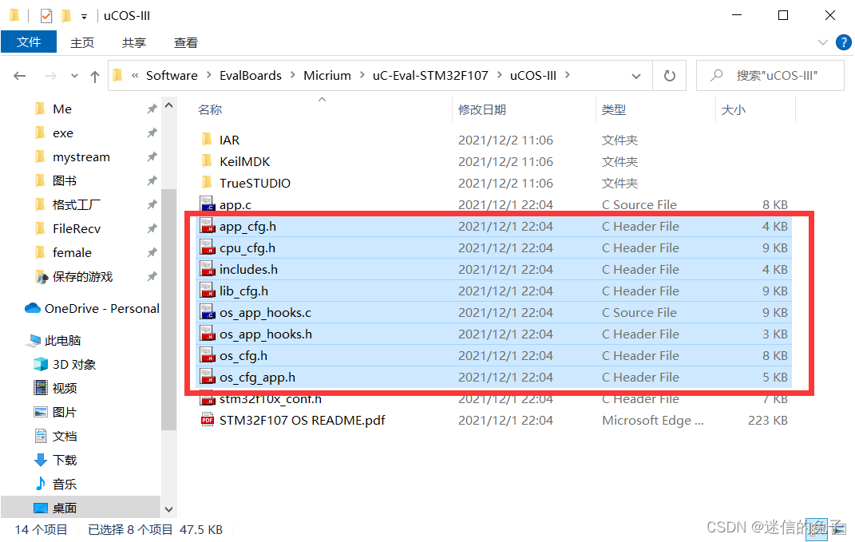Open the 文件 ribbon tab
Image resolution: width=855 pixels, height=542 pixels.
pyautogui.click(x=29, y=42)
